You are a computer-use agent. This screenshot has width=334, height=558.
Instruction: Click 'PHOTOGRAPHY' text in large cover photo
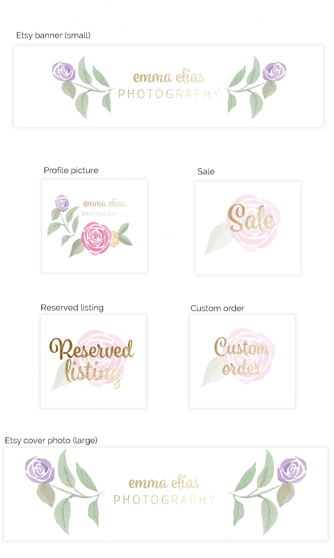(165, 500)
